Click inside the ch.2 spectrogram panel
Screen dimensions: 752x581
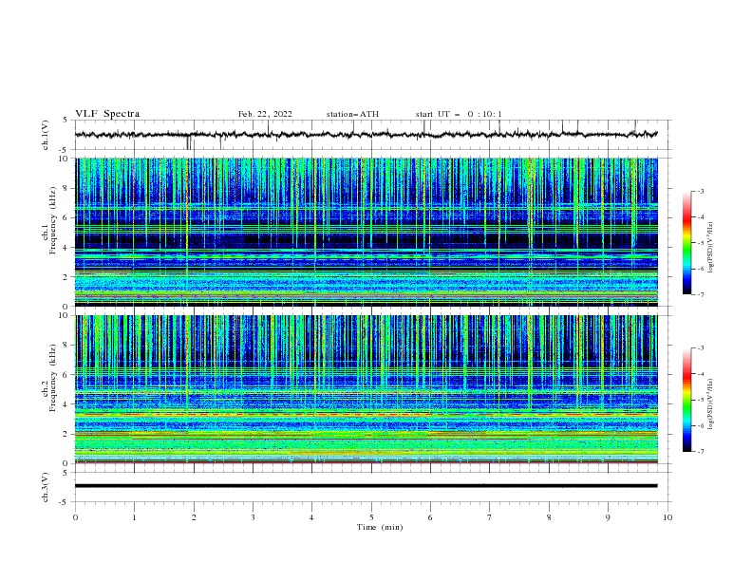coord(366,389)
